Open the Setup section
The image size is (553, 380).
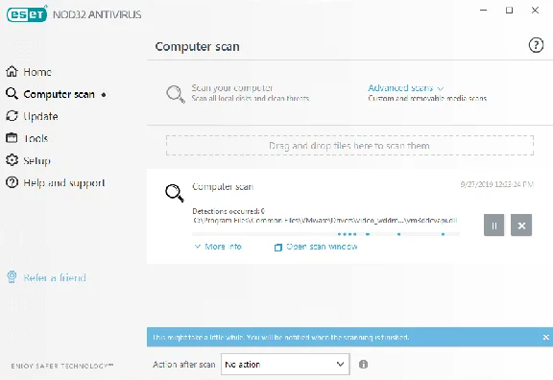pos(36,161)
